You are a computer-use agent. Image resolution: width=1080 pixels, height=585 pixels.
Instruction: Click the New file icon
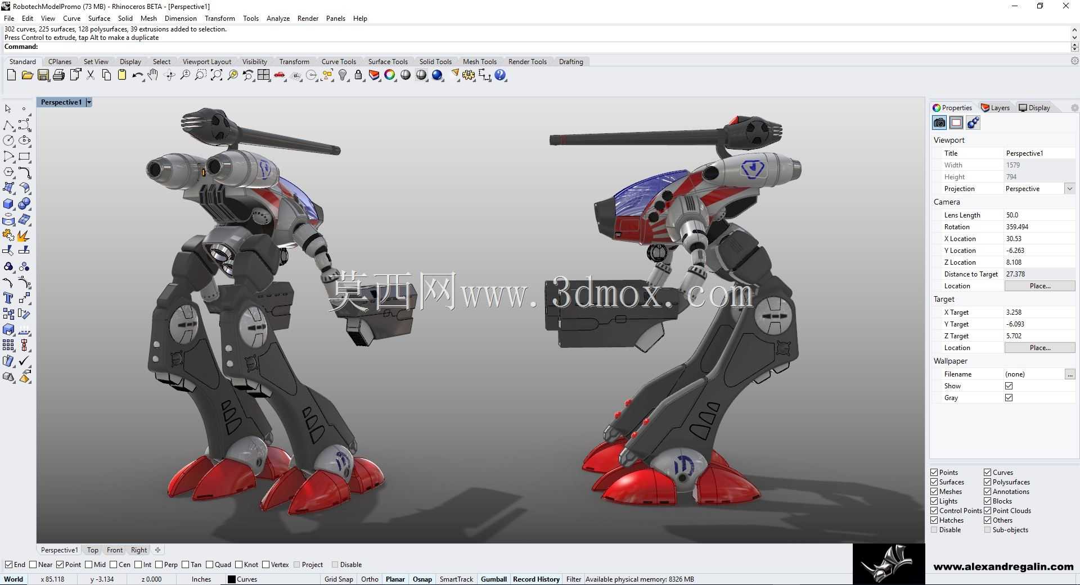point(11,75)
